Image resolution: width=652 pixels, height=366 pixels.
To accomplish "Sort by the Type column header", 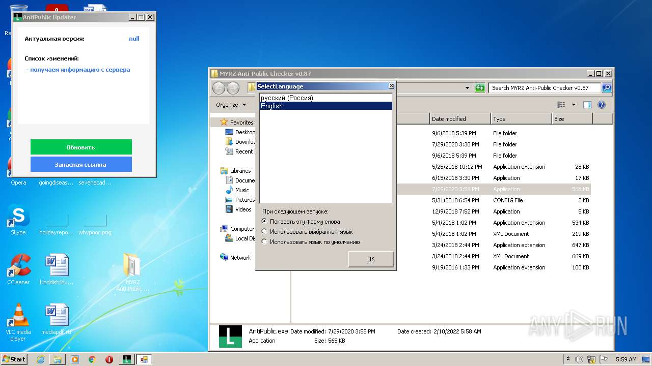I will click(521, 119).
